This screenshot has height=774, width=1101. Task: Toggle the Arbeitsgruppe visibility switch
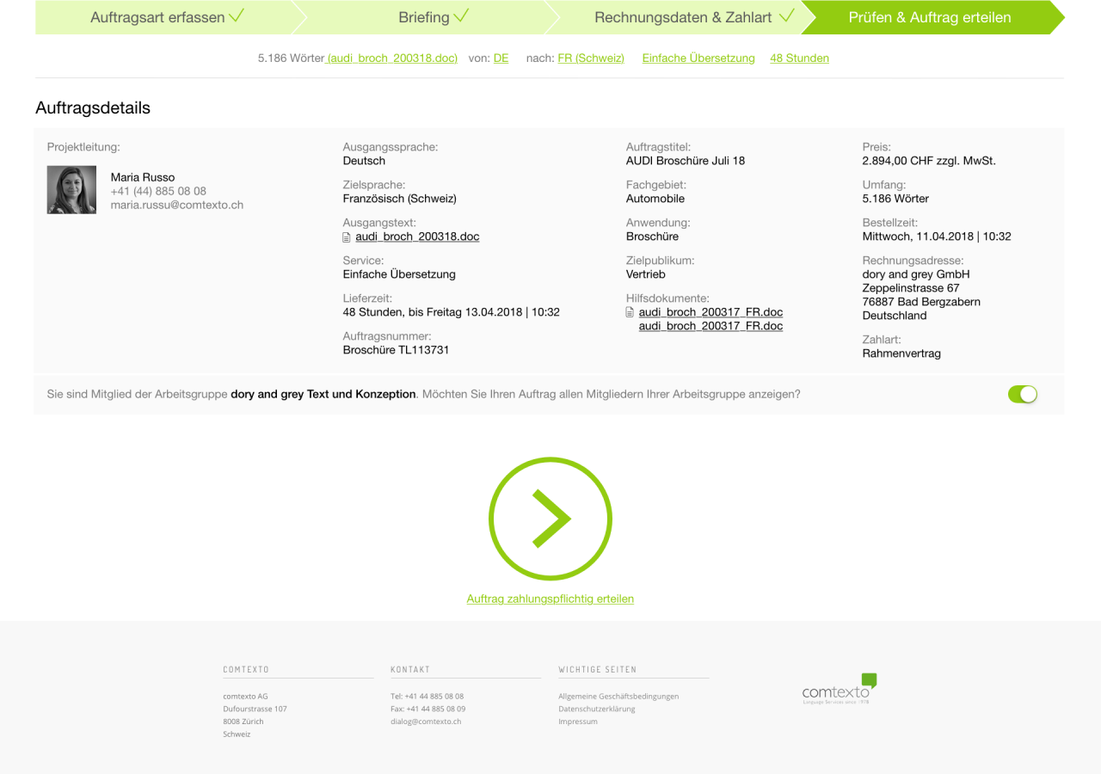[x=1023, y=395]
